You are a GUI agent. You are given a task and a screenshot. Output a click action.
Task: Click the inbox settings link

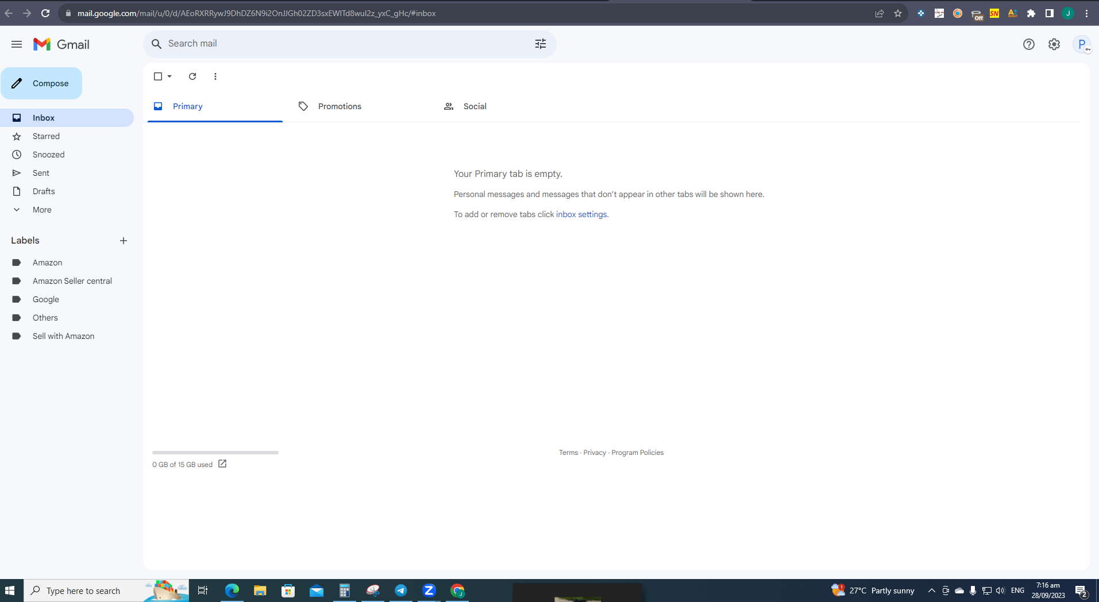click(581, 214)
